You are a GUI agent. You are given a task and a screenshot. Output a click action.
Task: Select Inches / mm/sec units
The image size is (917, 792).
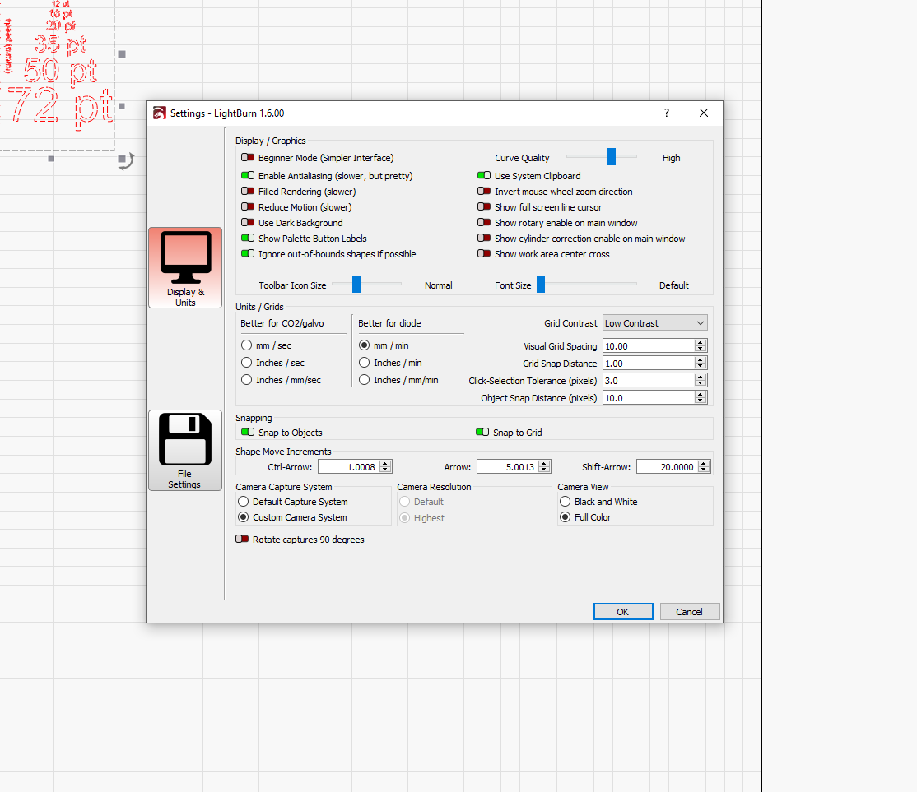click(x=246, y=379)
